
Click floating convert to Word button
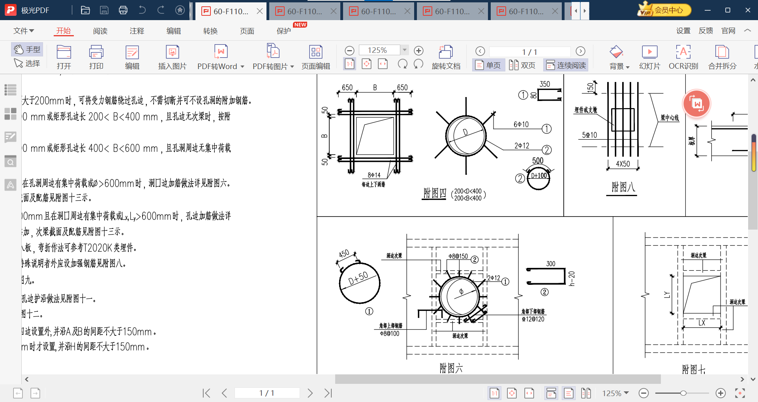697,104
